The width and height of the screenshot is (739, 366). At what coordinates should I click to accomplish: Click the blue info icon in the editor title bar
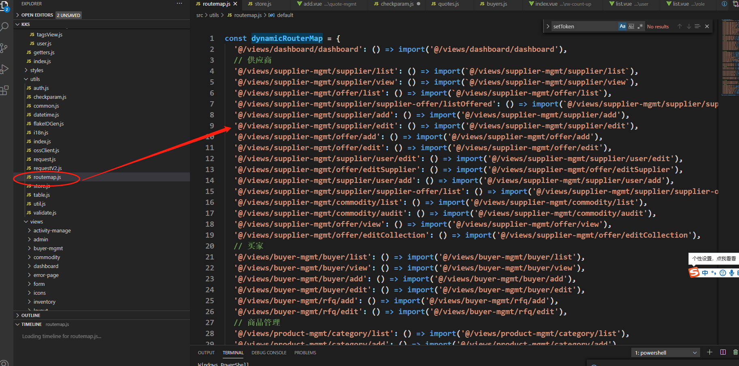[724, 4]
